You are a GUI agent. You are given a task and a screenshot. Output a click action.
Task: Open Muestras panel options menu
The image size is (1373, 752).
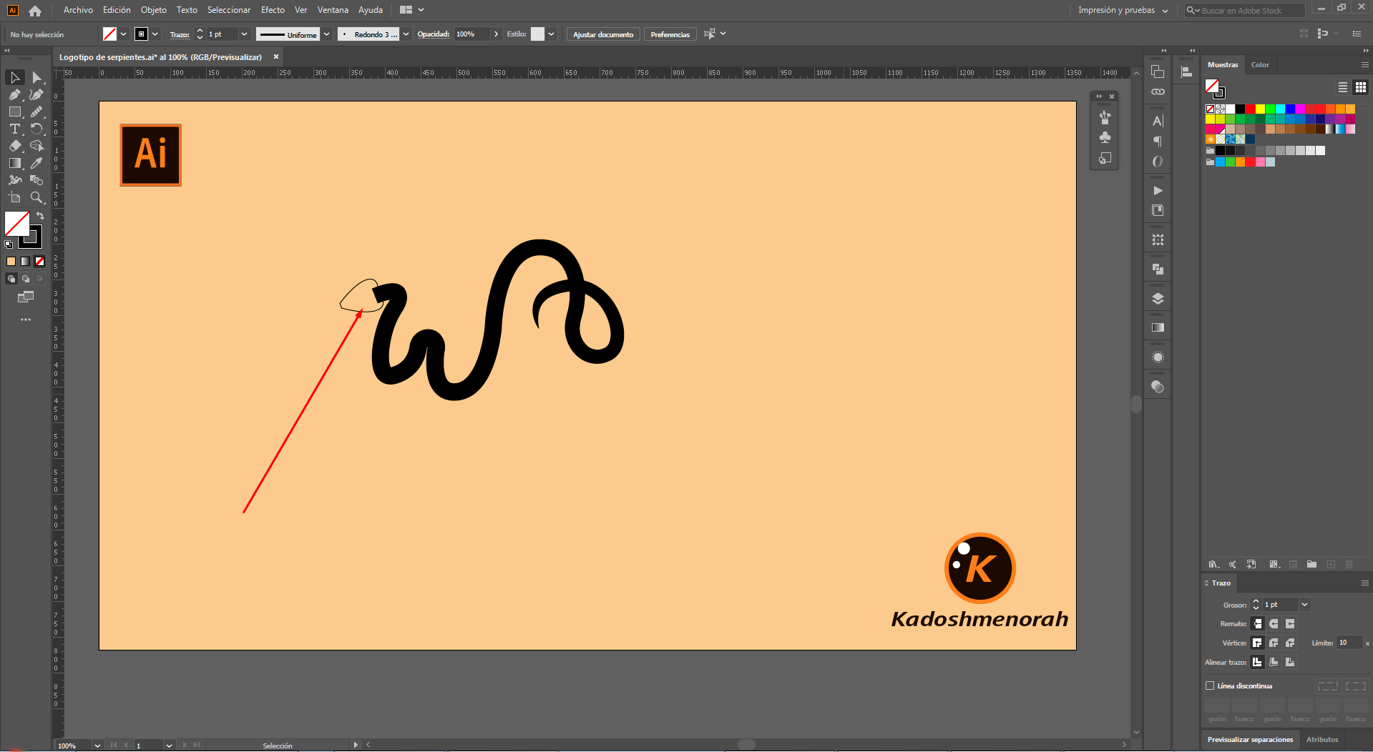[x=1364, y=65]
